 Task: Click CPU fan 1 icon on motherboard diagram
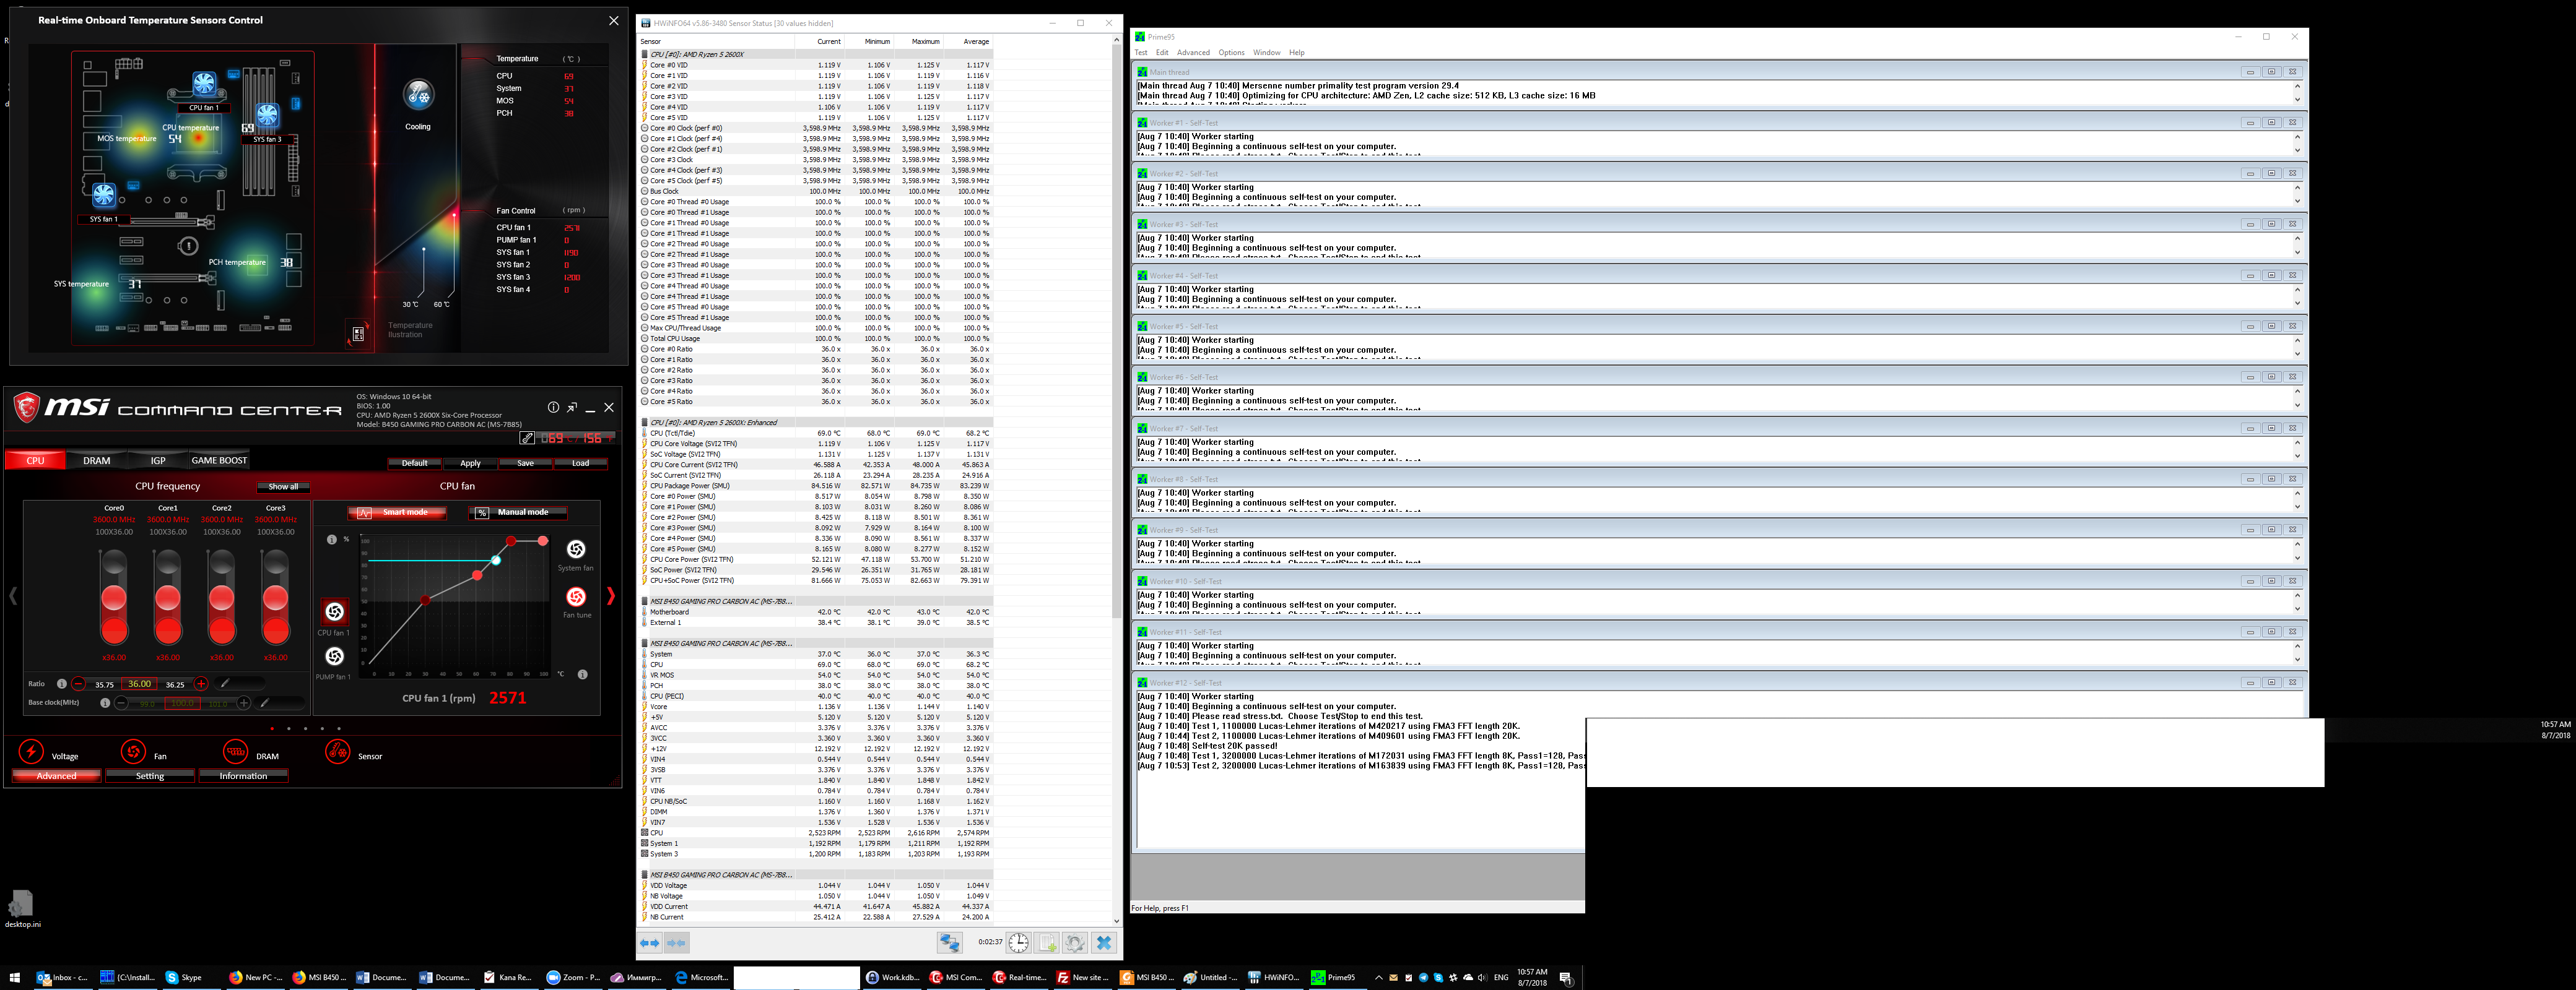click(204, 84)
